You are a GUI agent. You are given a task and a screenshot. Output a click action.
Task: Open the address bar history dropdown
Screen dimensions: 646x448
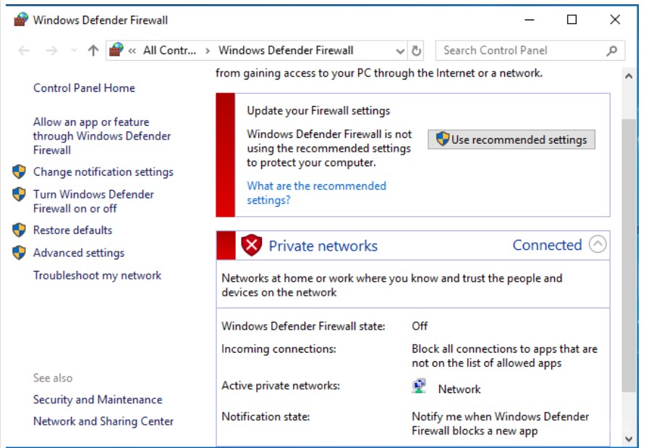coord(400,51)
